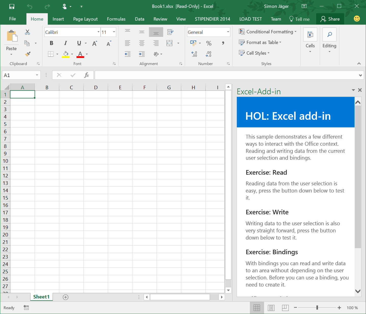This screenshot has width=366, height=314.
Task: Expand Format as Table menu
Action: (x=260, y=42)
